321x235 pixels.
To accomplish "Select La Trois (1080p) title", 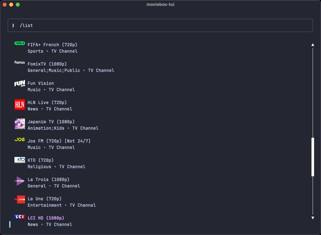I will (48, 180).
